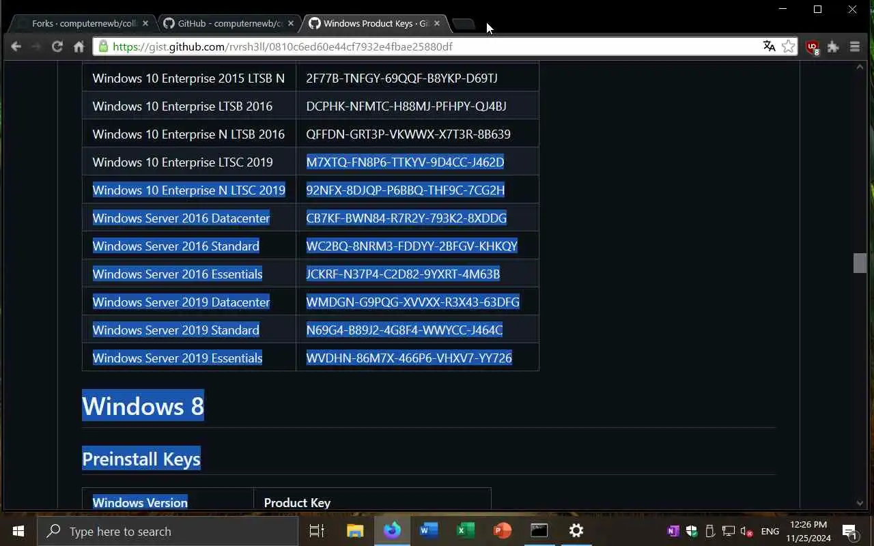Click the Type here to search box
The height and width of the screenshot is (546, 874).
click(167, 531)
